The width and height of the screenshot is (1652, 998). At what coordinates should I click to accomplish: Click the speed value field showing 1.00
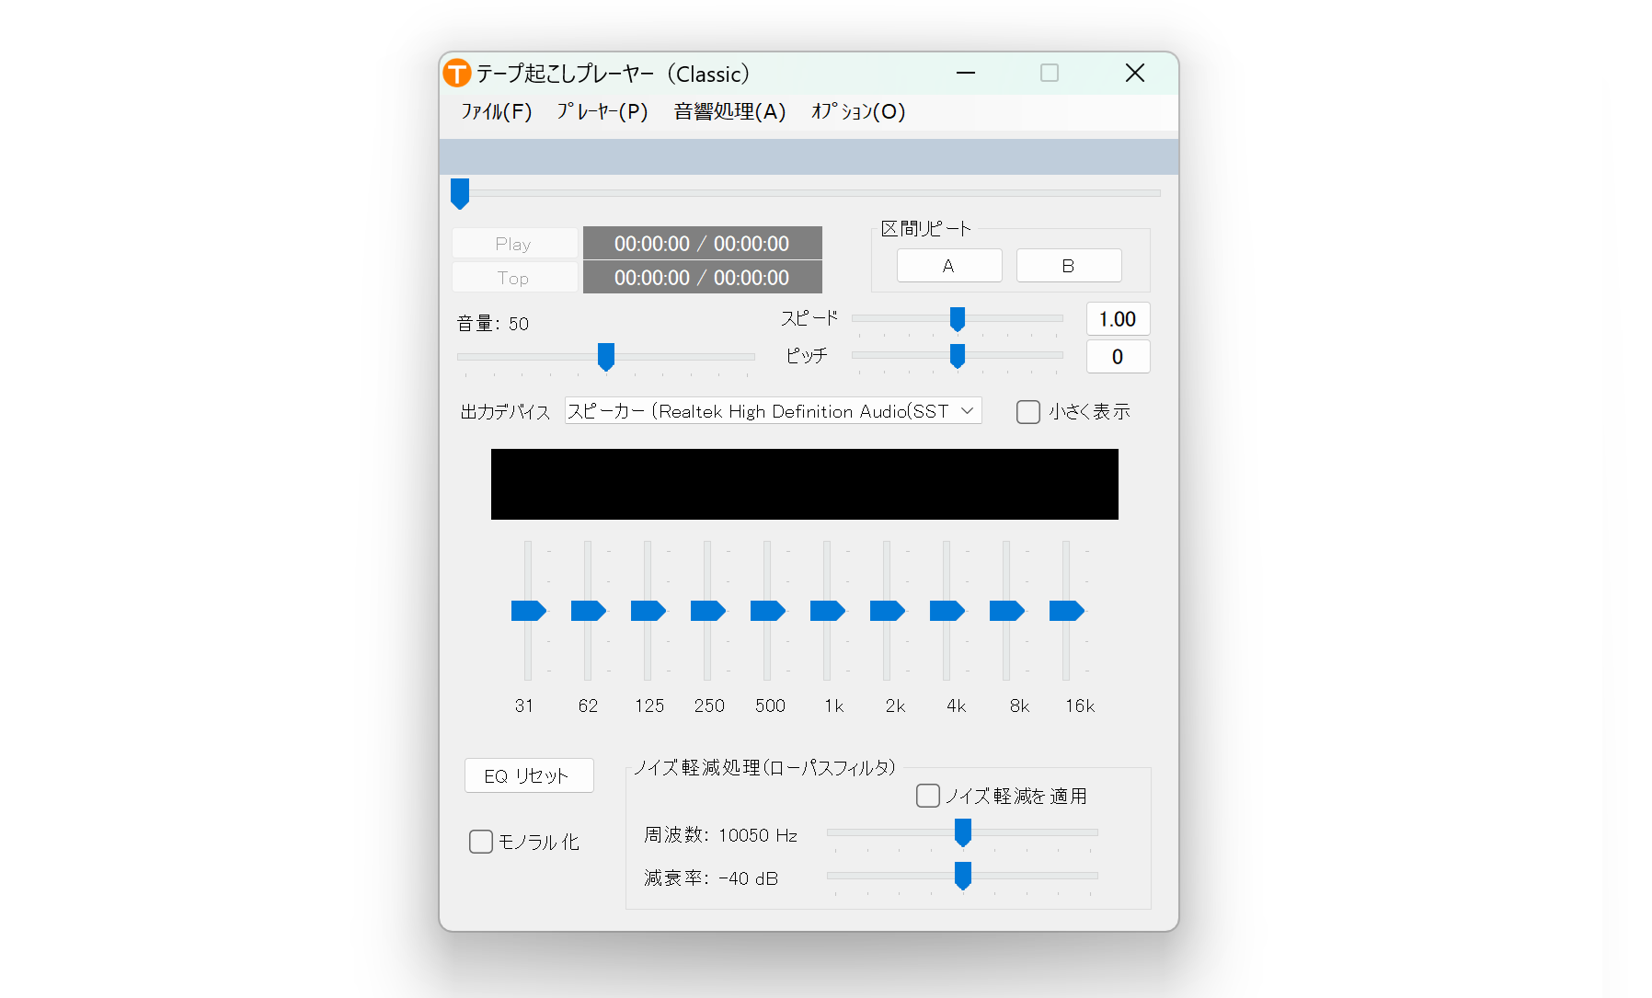click(x=1118, y=319)
